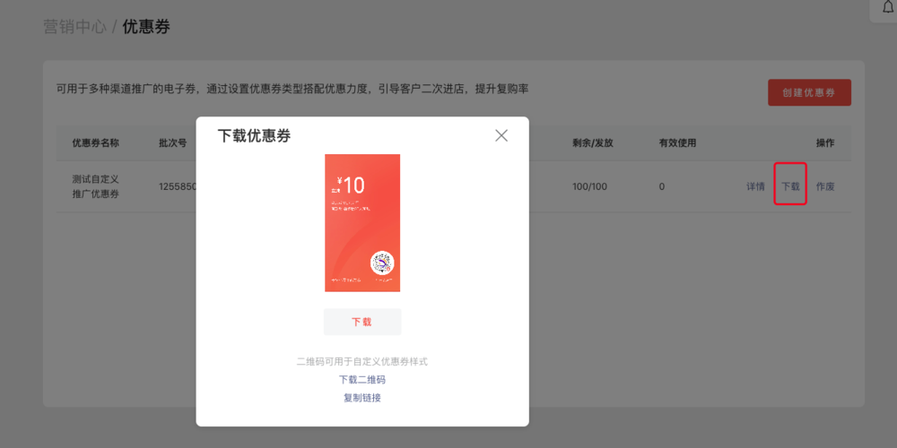Close the 下载优惠券 dialog with X

[x=501, y=135]
